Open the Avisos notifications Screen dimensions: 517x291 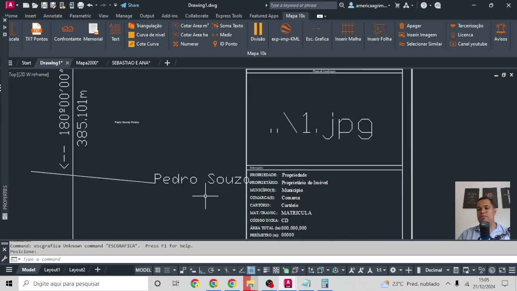point(501,32)
